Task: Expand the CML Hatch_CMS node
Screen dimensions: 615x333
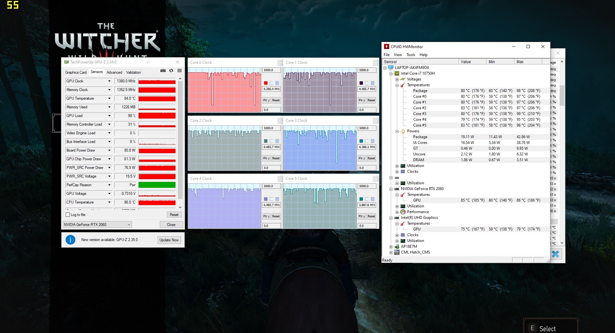Action: click(x=391, y=253)
